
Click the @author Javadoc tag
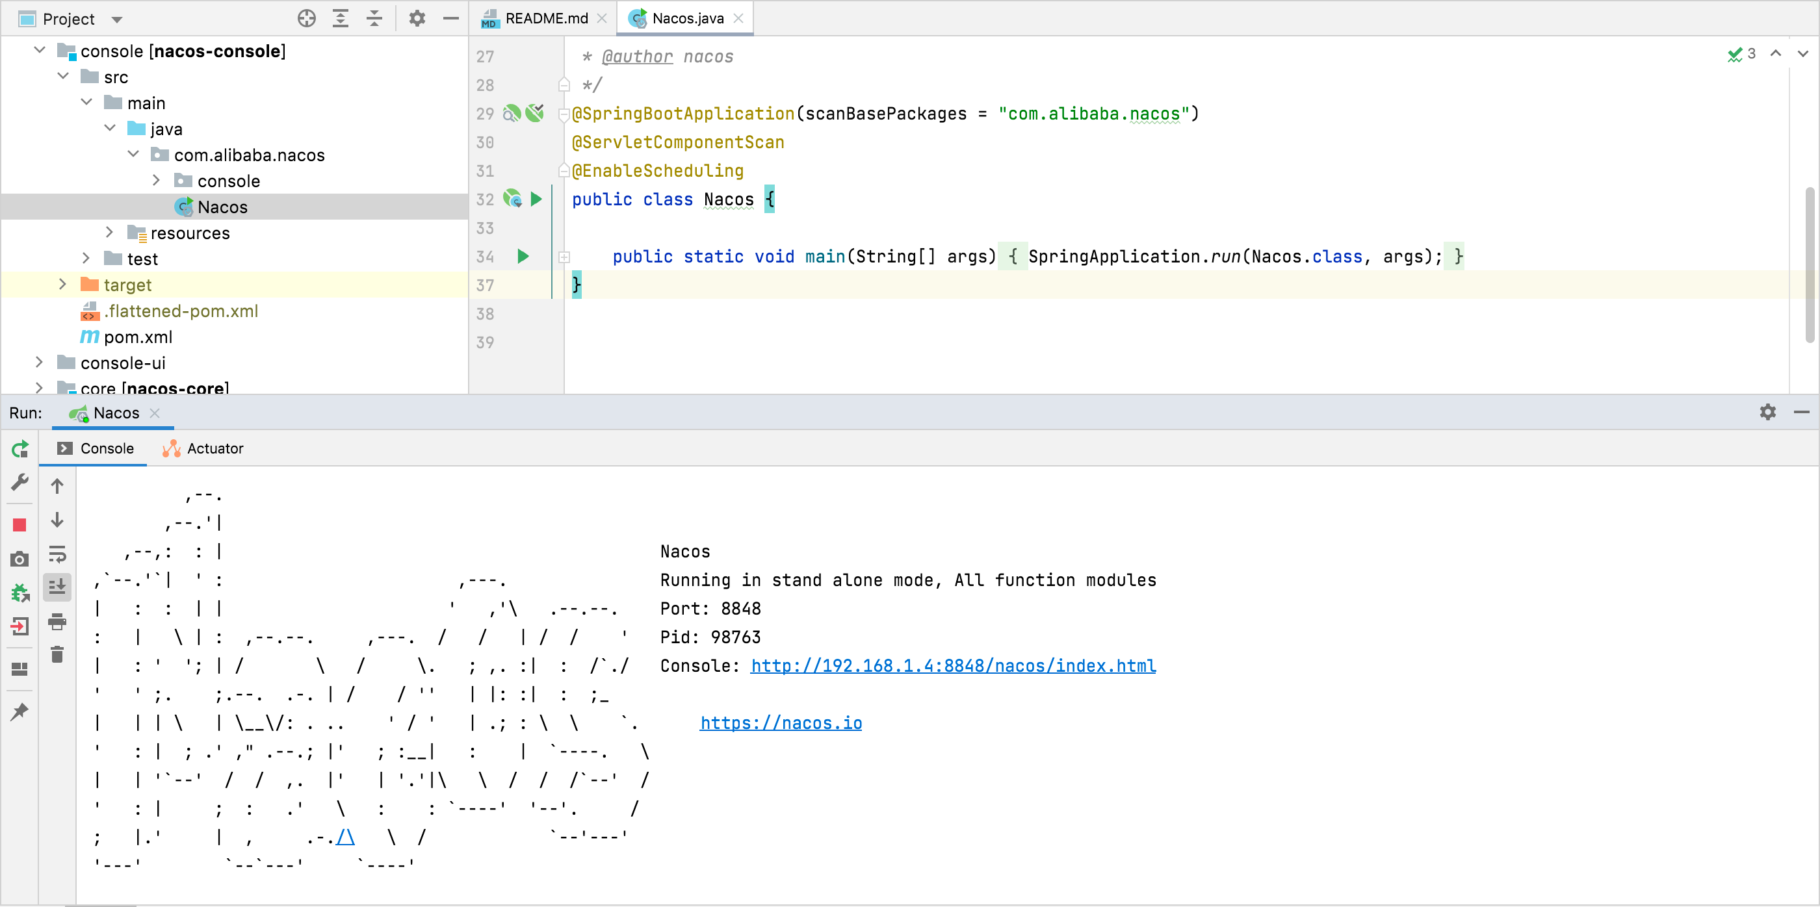click(636, 57)
